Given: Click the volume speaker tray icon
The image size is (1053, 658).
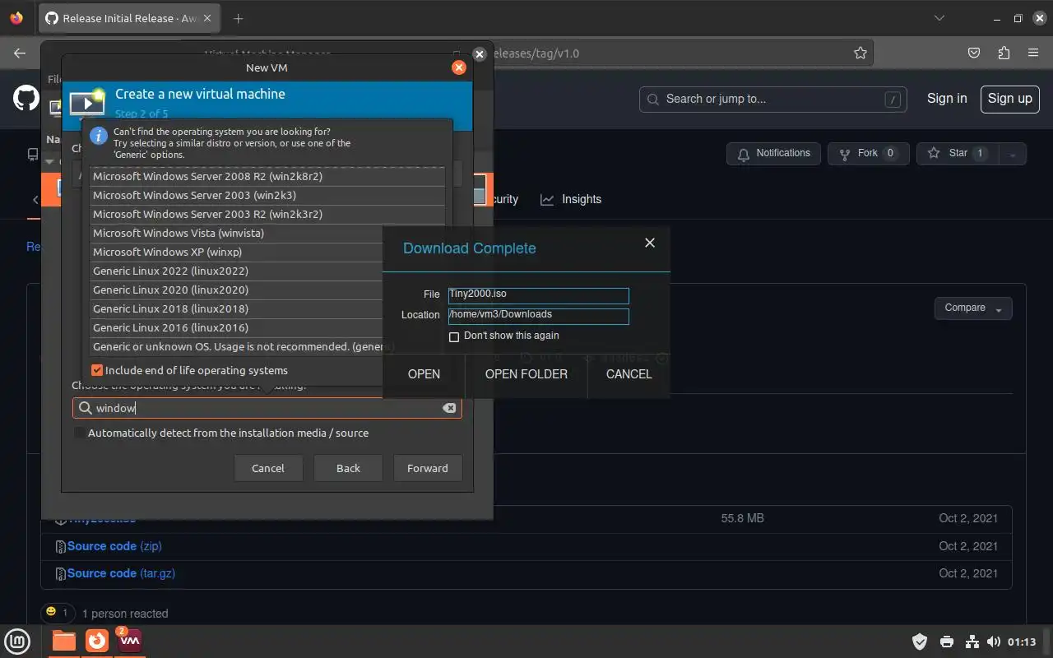Looking at the screenshot, I should click(994, 642).
